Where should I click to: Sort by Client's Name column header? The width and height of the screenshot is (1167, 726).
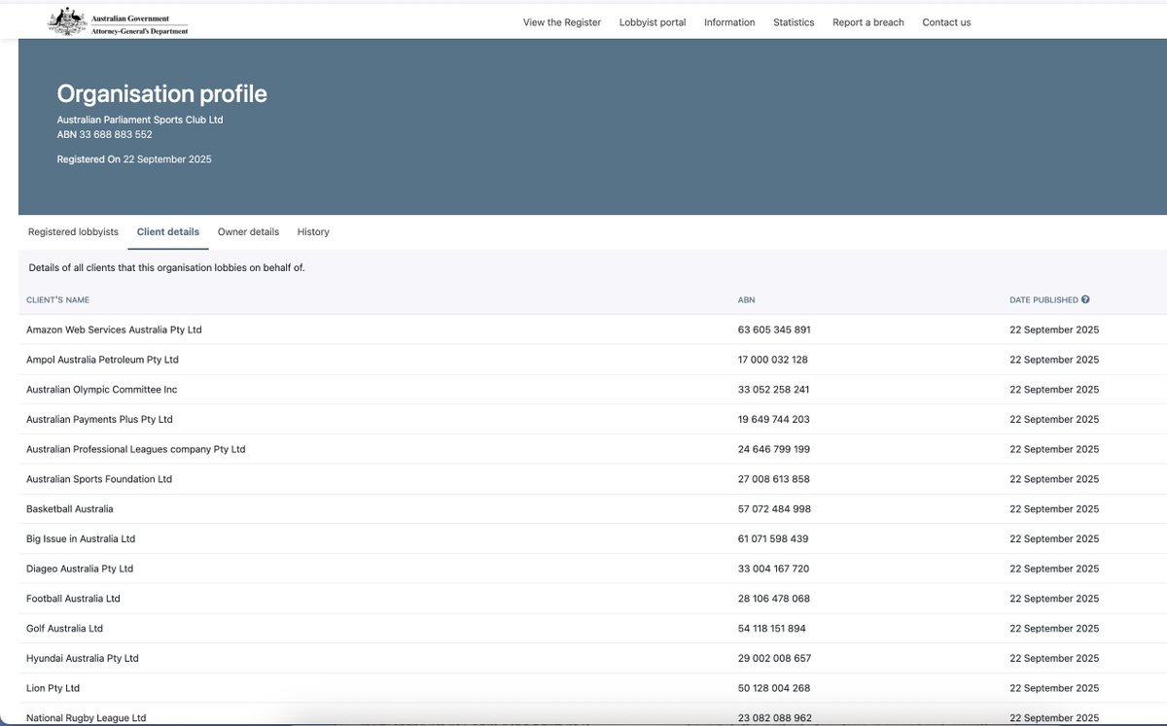point(57,300)
